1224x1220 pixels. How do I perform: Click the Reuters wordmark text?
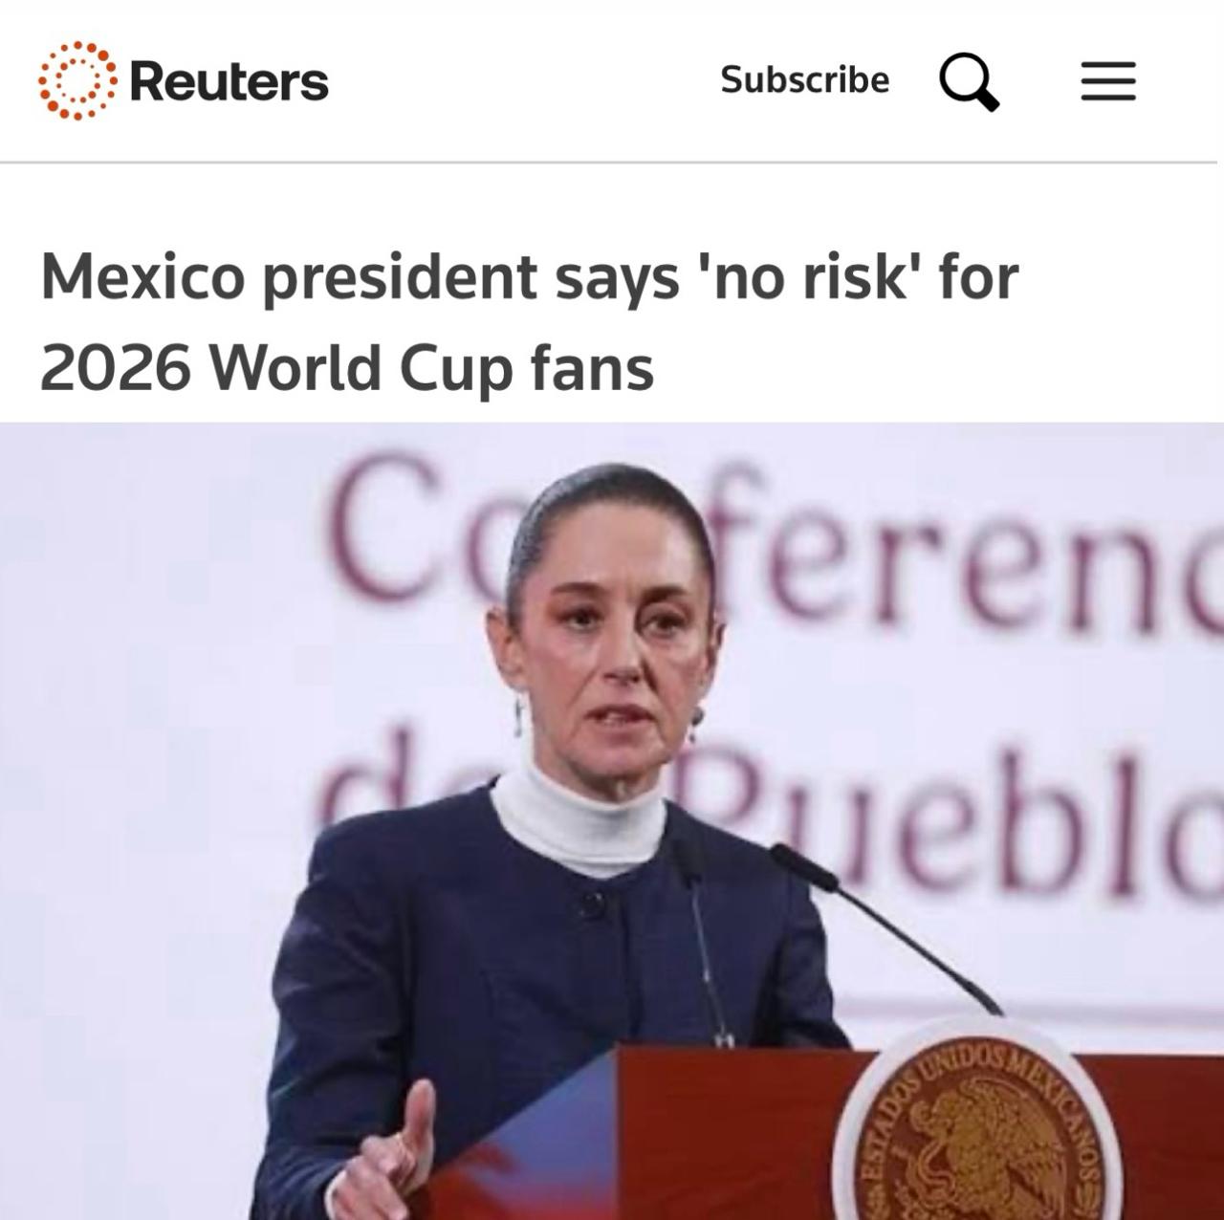click(229, 81)
